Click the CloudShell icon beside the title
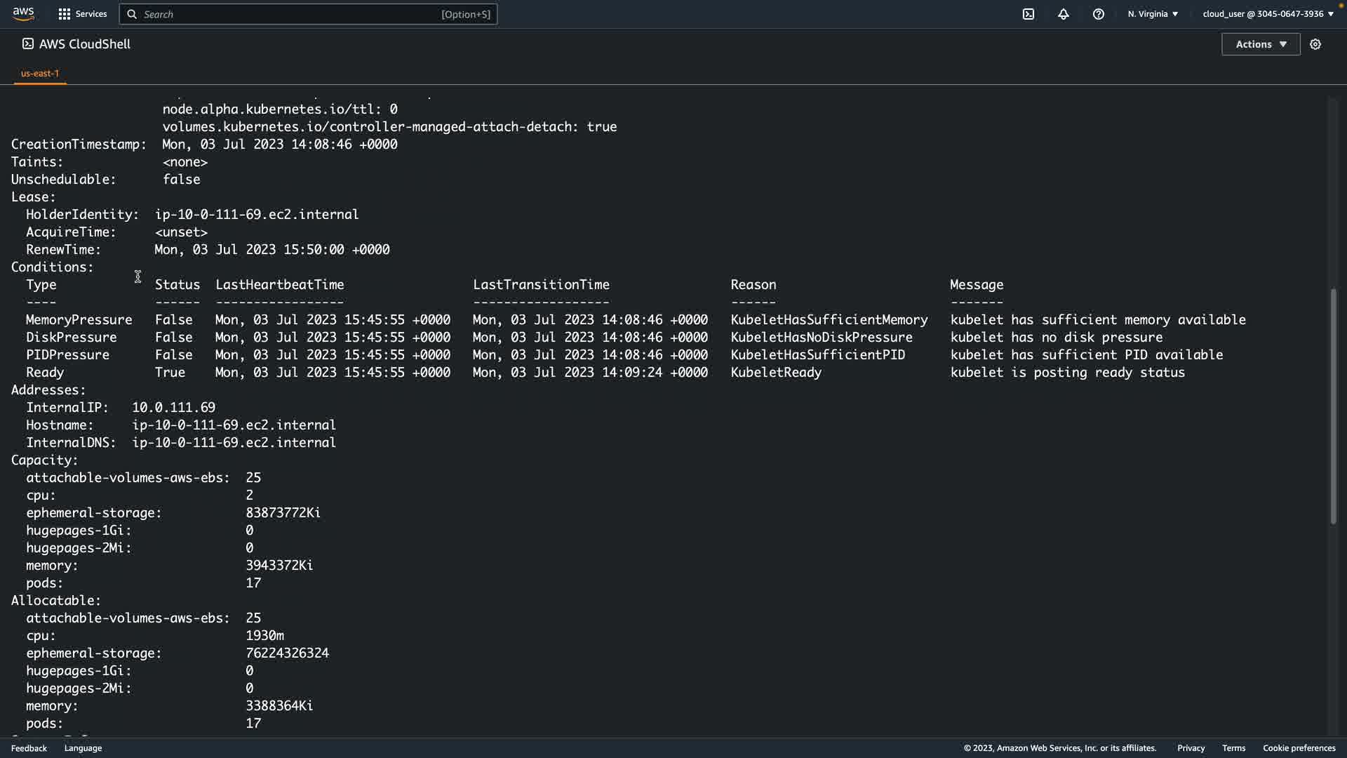This screenshot has width=1347, height=758. coord(27,44)
